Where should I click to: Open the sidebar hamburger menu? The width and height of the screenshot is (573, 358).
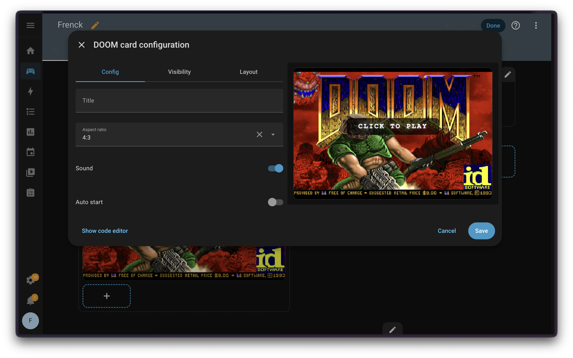pyautogui.click(x=30, y=25)
